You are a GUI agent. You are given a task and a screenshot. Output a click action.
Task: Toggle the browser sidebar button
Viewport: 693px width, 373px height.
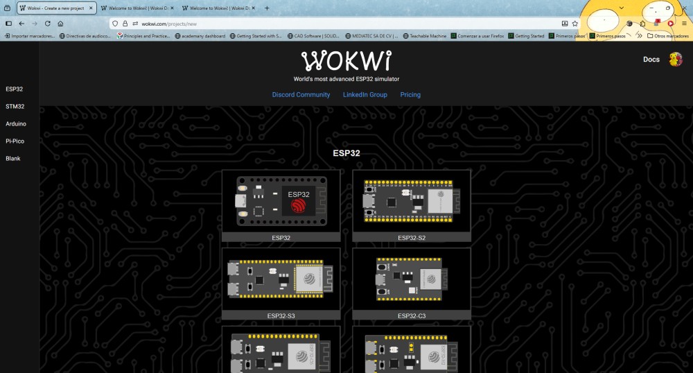point(8,24)
